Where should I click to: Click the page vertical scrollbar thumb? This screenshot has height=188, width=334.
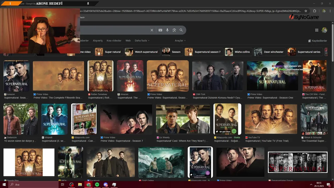point(332,43)
